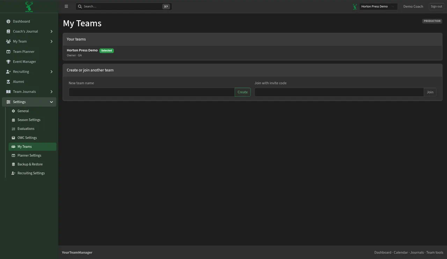Viewport: 447px width, 259px height.
Task: Expand the Team Journals submenu
Action: pyautogui.click(x=51, y=92)
